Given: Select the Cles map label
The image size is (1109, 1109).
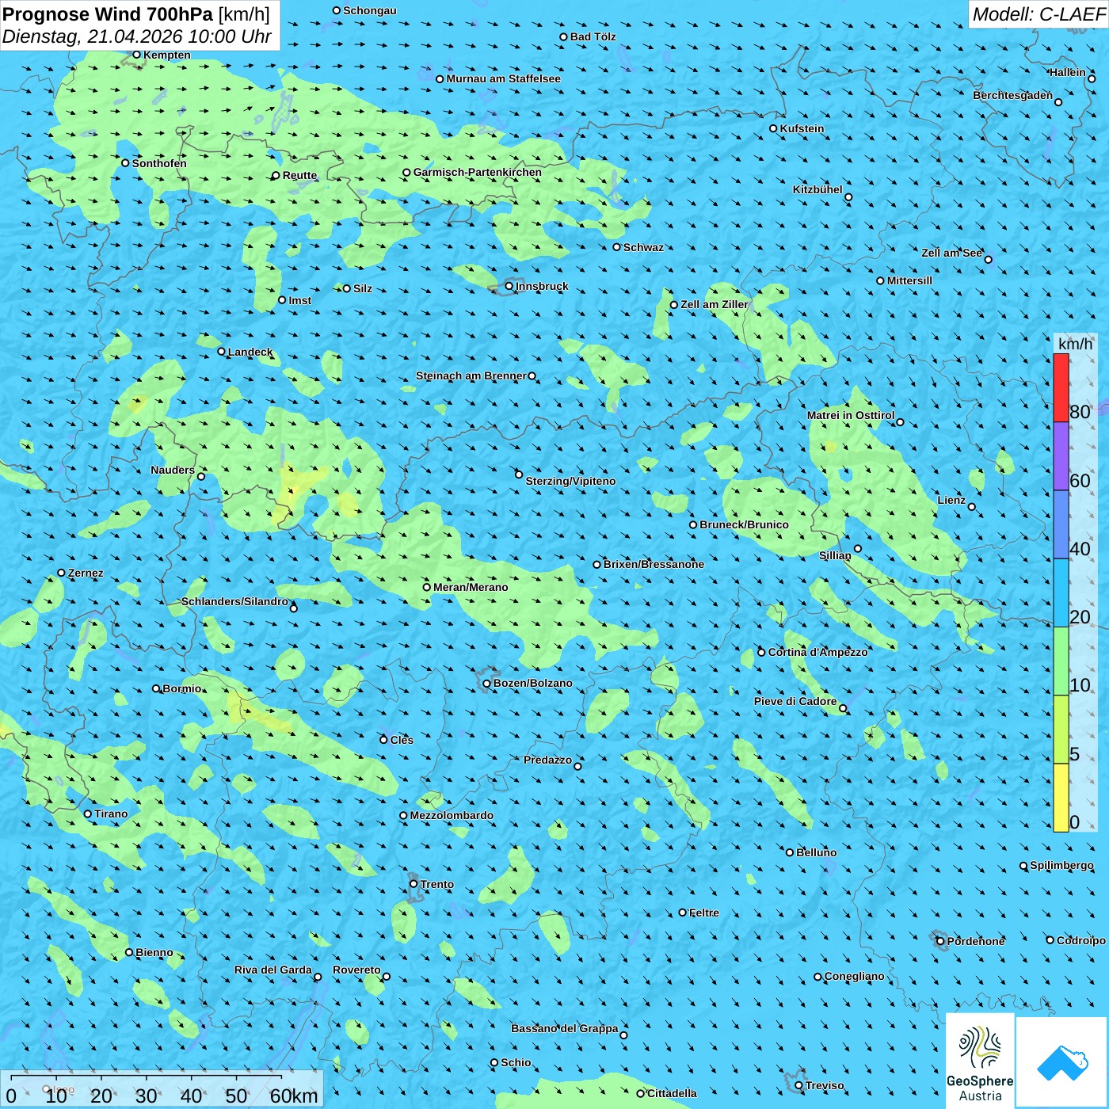Looking at the screenshot, I should click(402, 740).
